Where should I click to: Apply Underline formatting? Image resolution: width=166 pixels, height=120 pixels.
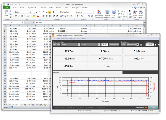pos(22,16)
